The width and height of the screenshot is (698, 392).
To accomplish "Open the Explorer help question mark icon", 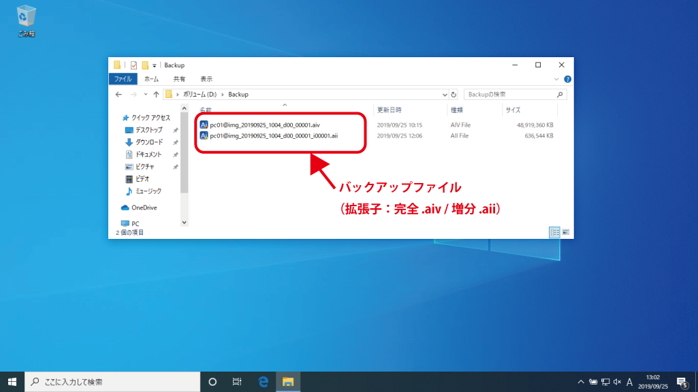I will pos(567,79).
